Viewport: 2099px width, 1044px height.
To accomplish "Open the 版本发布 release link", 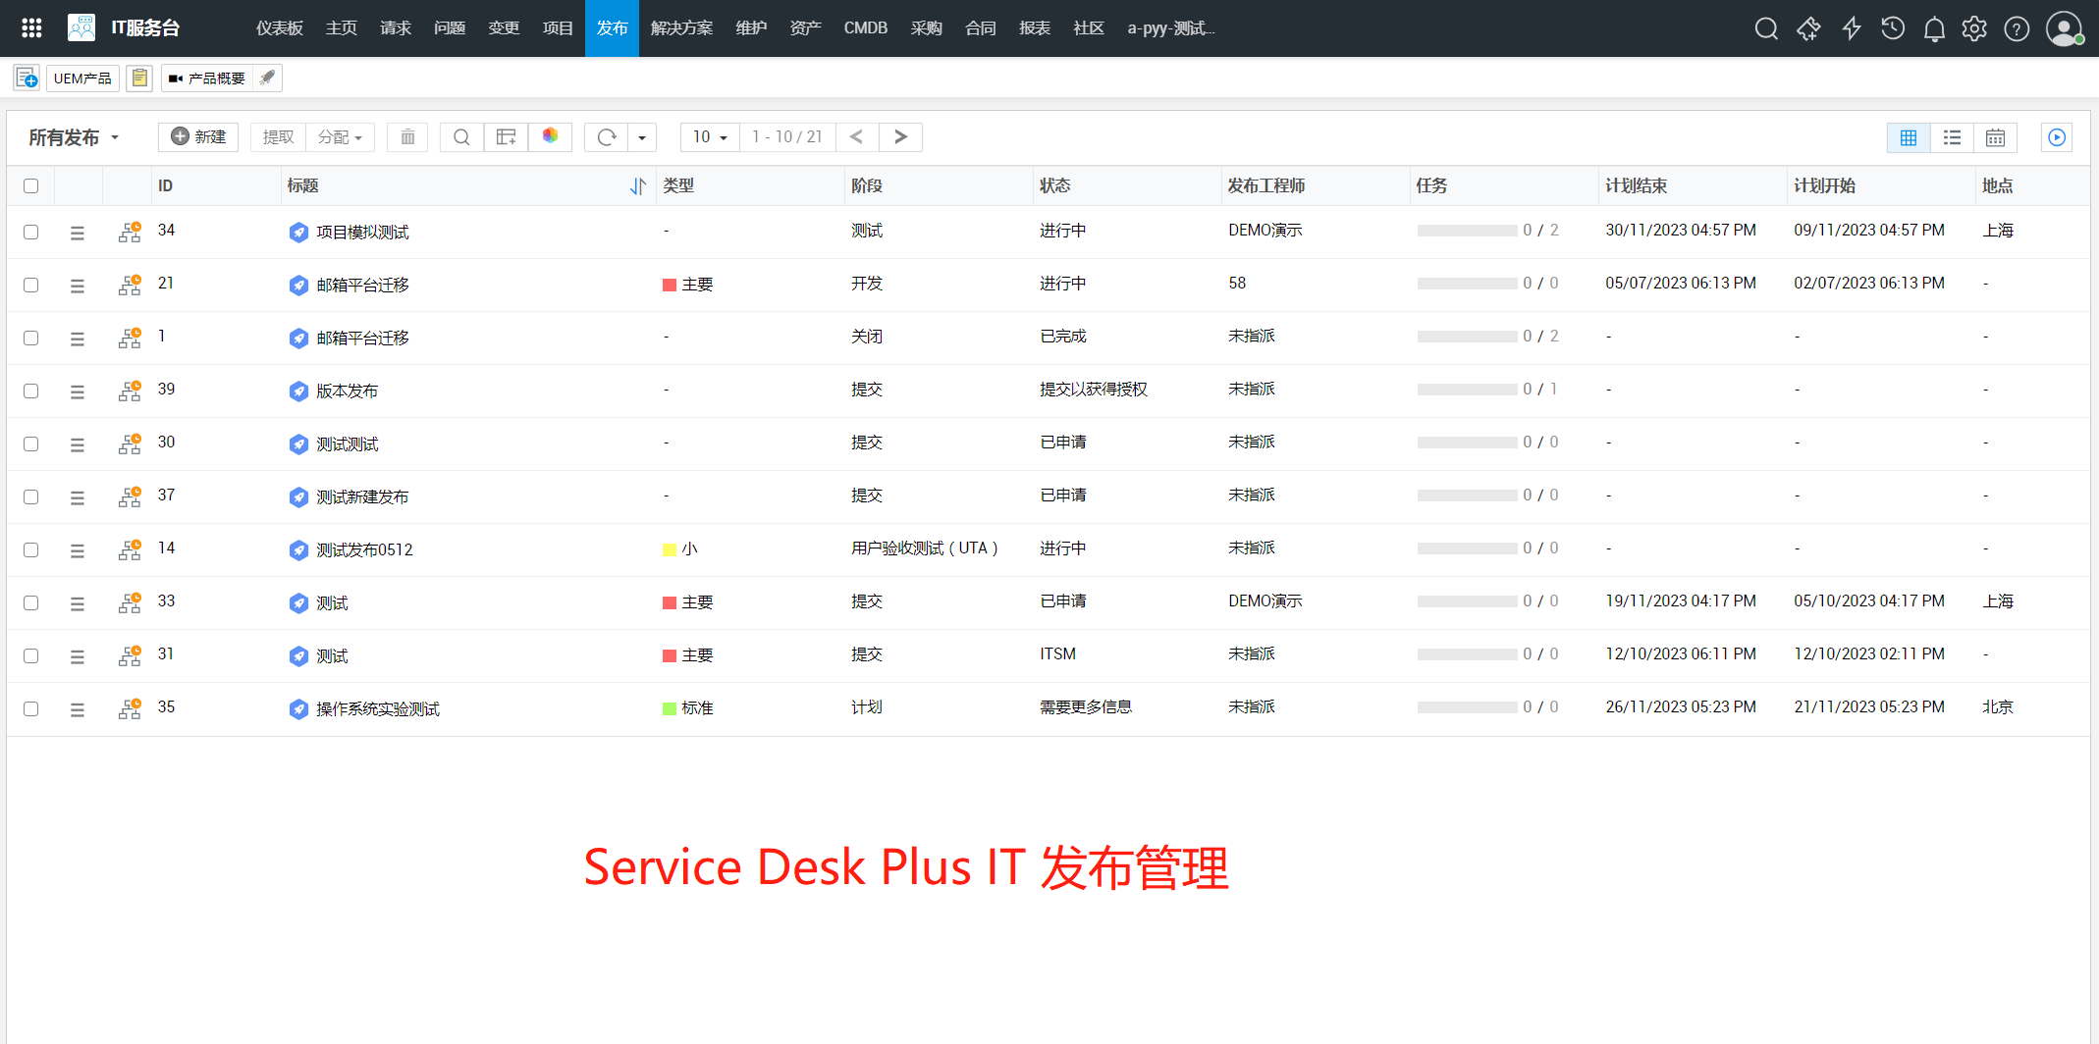I will click(x=347, y=391).
